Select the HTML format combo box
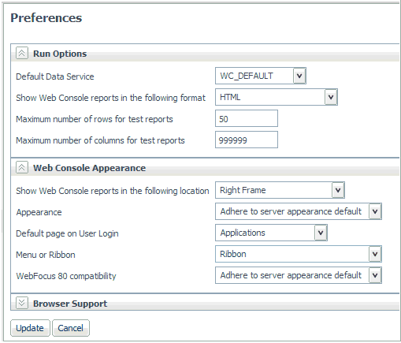Screen dimensions: 401x343 (x=277, y=97)
